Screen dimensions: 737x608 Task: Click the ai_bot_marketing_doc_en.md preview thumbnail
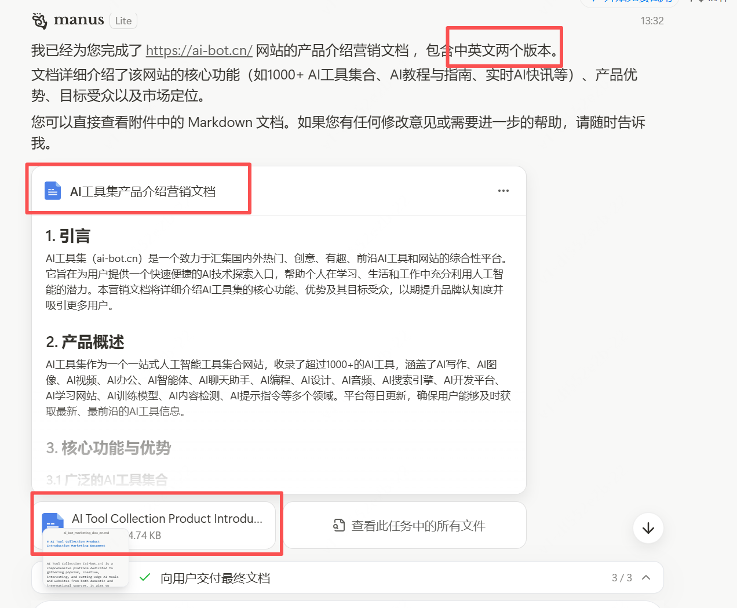(x=86, y=557)
